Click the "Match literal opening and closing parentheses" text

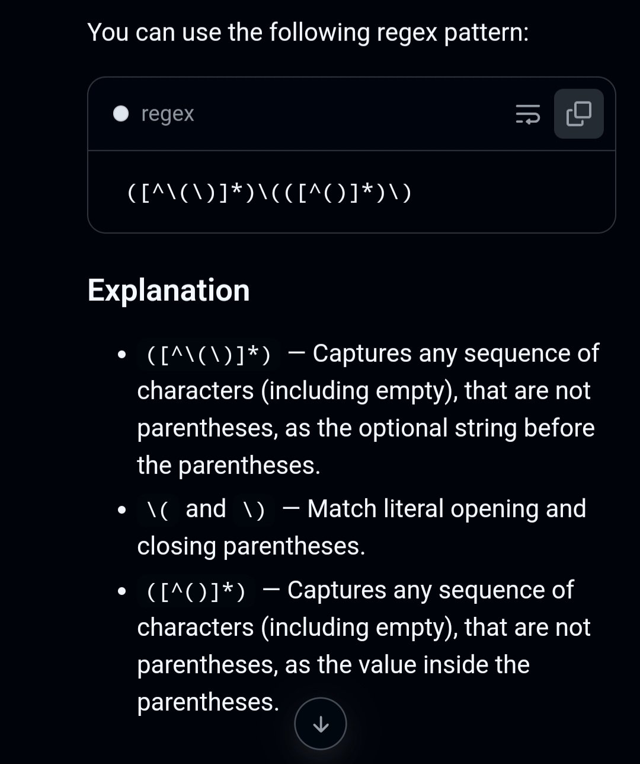pos(361,527)
